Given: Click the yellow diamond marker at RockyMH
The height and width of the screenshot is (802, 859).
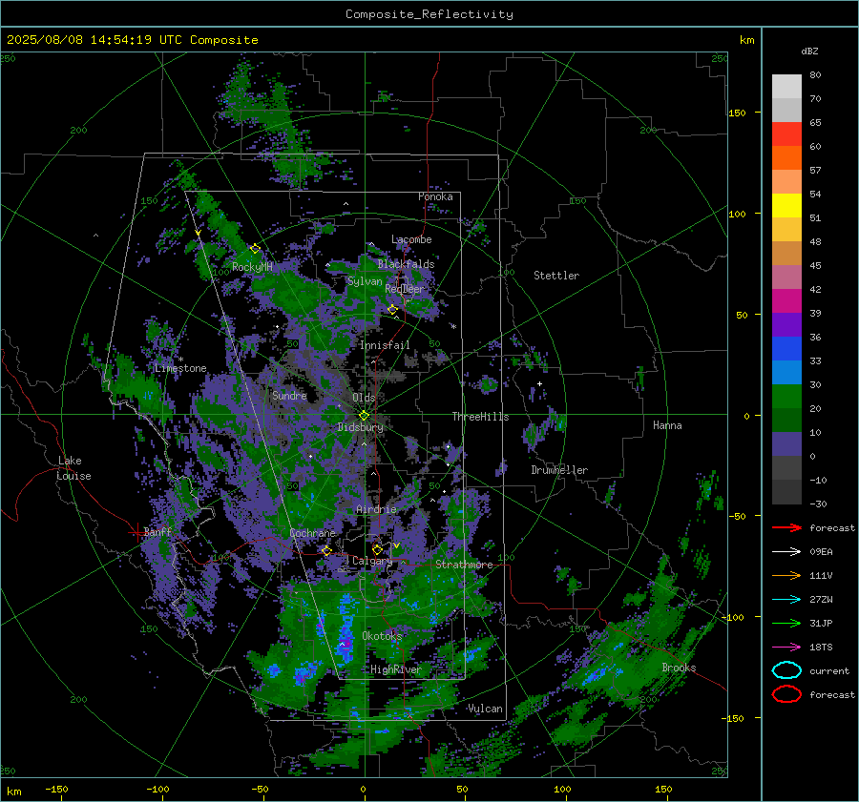Looking at the screenshot, I should pyautogui.click(x=255, y=249).
